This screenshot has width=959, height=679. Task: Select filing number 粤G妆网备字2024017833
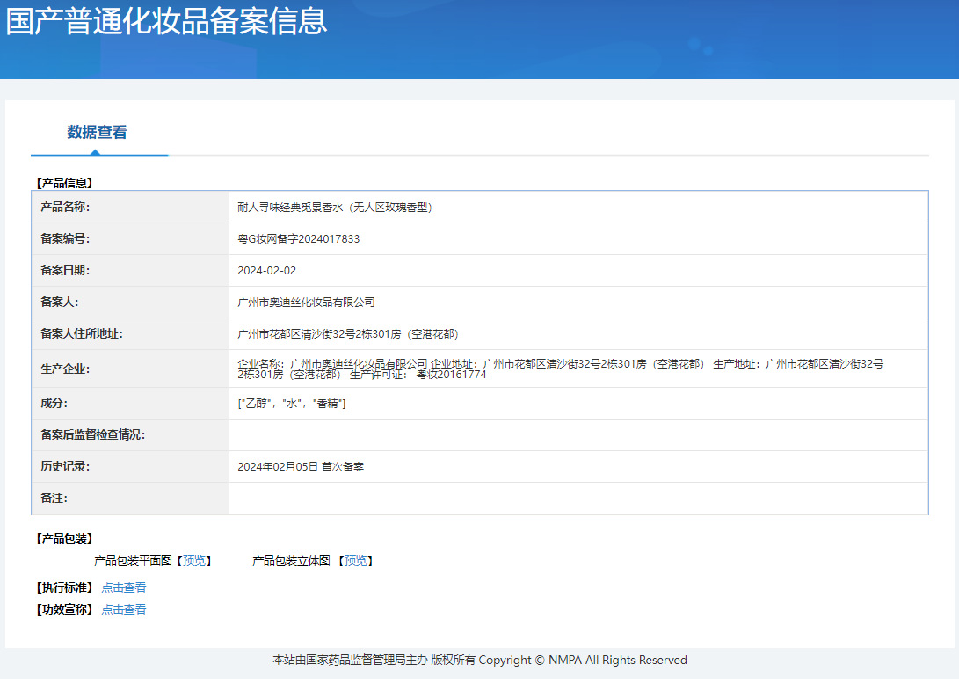299,239
